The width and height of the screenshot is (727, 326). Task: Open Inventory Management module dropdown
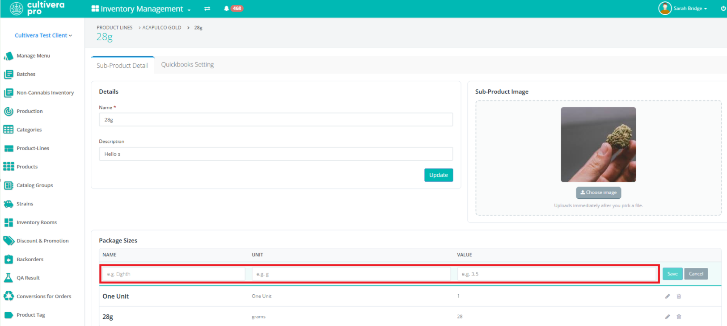(x=141, y=9)
